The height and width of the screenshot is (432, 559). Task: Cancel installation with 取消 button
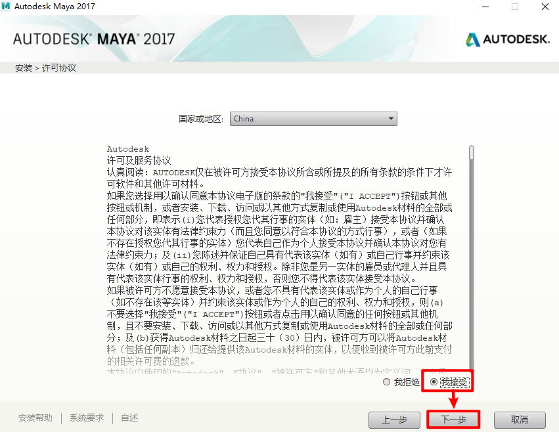tap(520, 420)
